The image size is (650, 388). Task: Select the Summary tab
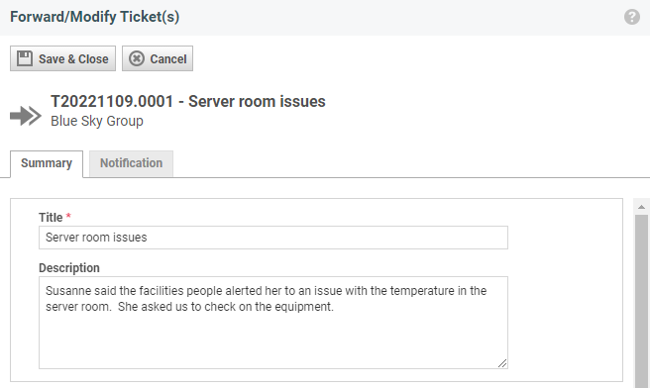coord(47,163)
